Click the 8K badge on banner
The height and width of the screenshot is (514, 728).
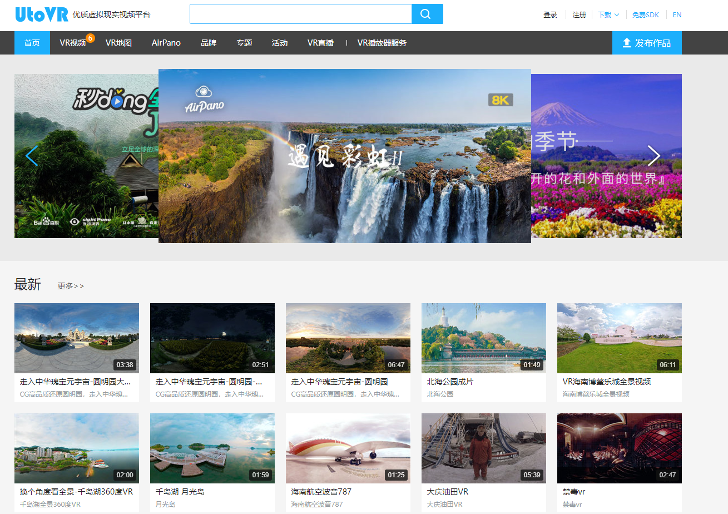pyautogui.click(x=501, y=100)
